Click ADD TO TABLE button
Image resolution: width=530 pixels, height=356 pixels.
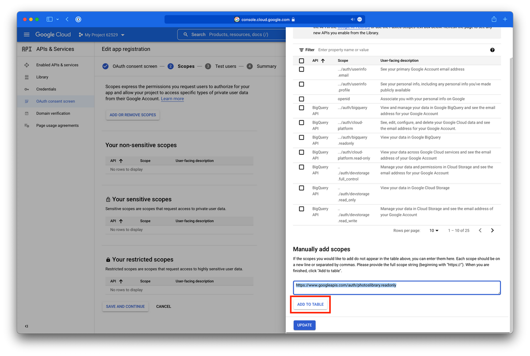tap(310, 304)
